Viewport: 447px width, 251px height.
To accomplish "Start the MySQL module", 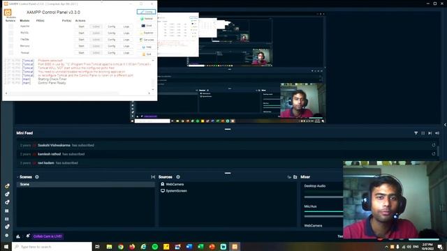I will coord(82,33).
